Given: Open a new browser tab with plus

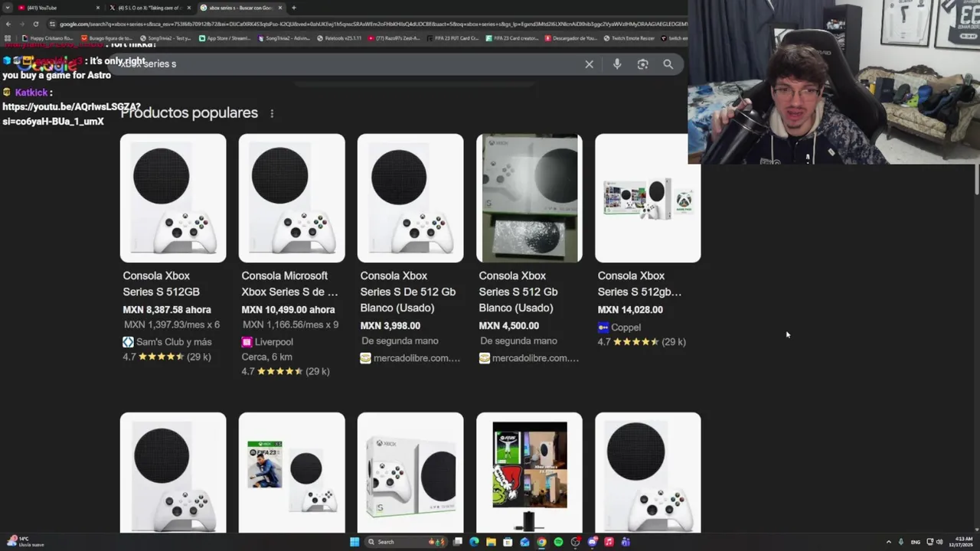Looking at the screenshot, I should (294, 8).
